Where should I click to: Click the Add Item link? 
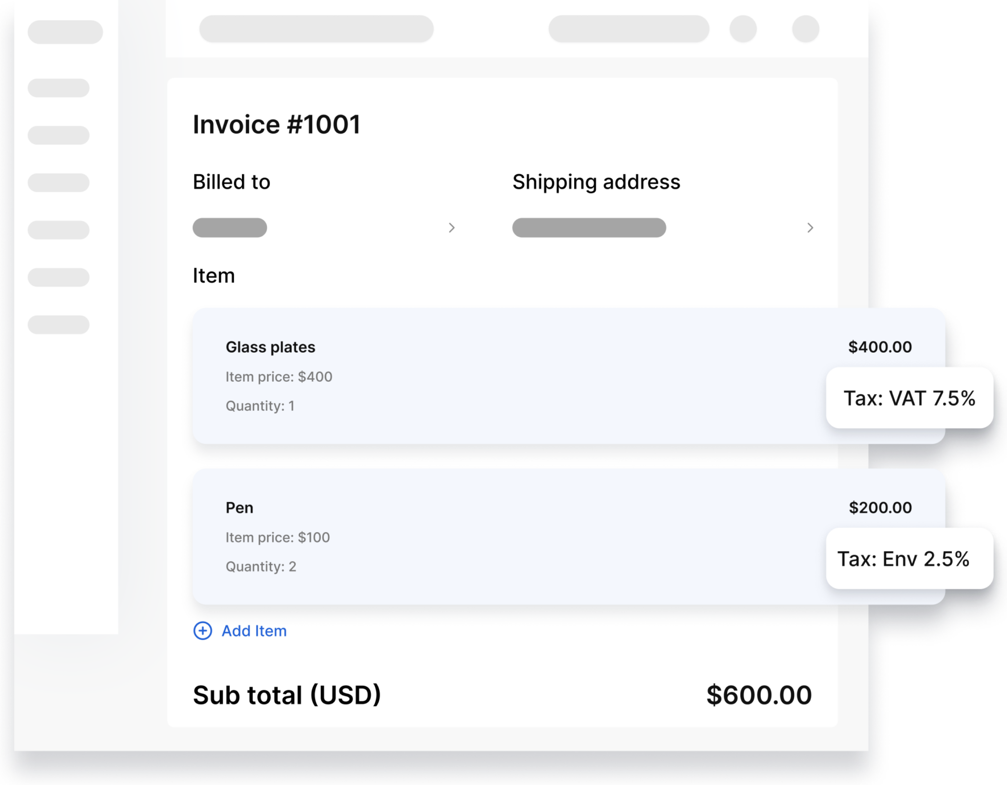tap(254, 631)
